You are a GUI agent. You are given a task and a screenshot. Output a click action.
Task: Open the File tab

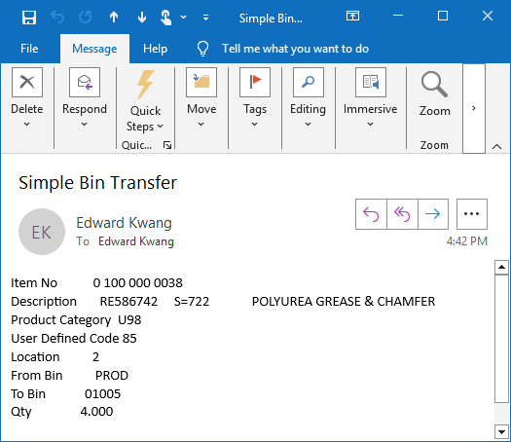tap(29, 49)
